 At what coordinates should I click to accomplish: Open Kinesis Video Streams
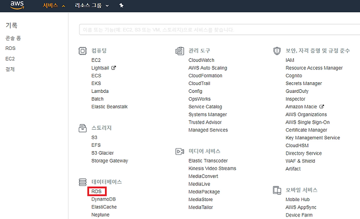pyautogui.click(x=212, y=169)
